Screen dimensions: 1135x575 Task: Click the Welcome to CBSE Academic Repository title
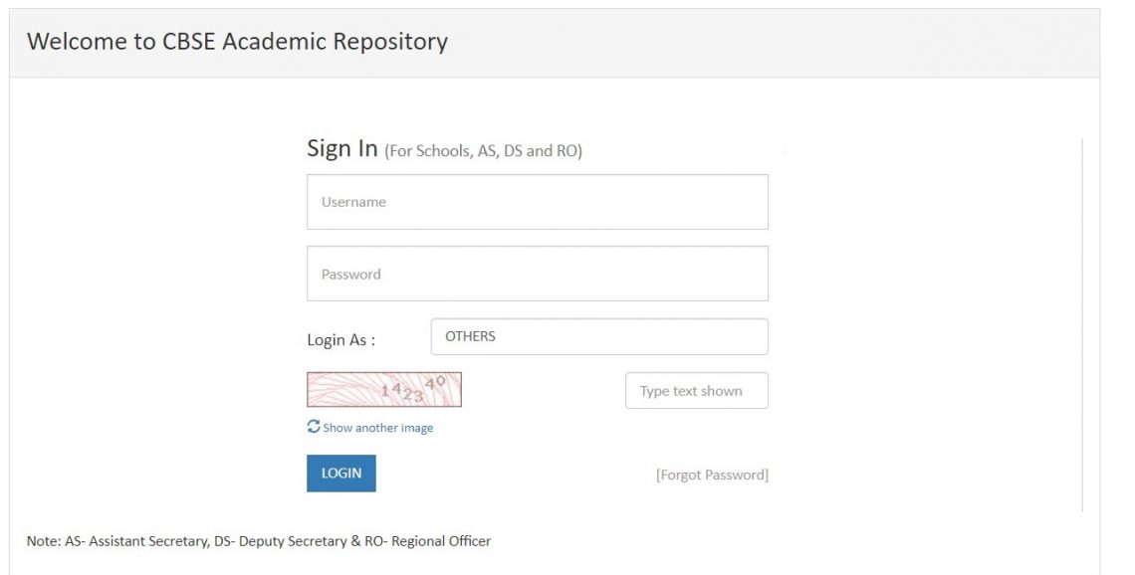pyautogui.click(x=237, y=42)
